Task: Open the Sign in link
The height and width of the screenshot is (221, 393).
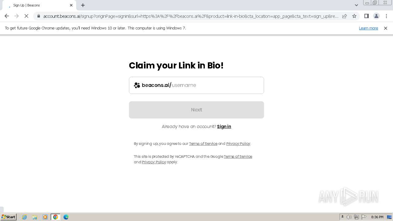Action: coord(224,126)
